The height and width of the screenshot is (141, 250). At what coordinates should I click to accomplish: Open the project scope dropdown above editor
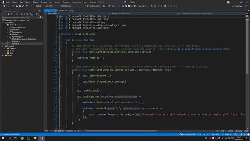78,14
